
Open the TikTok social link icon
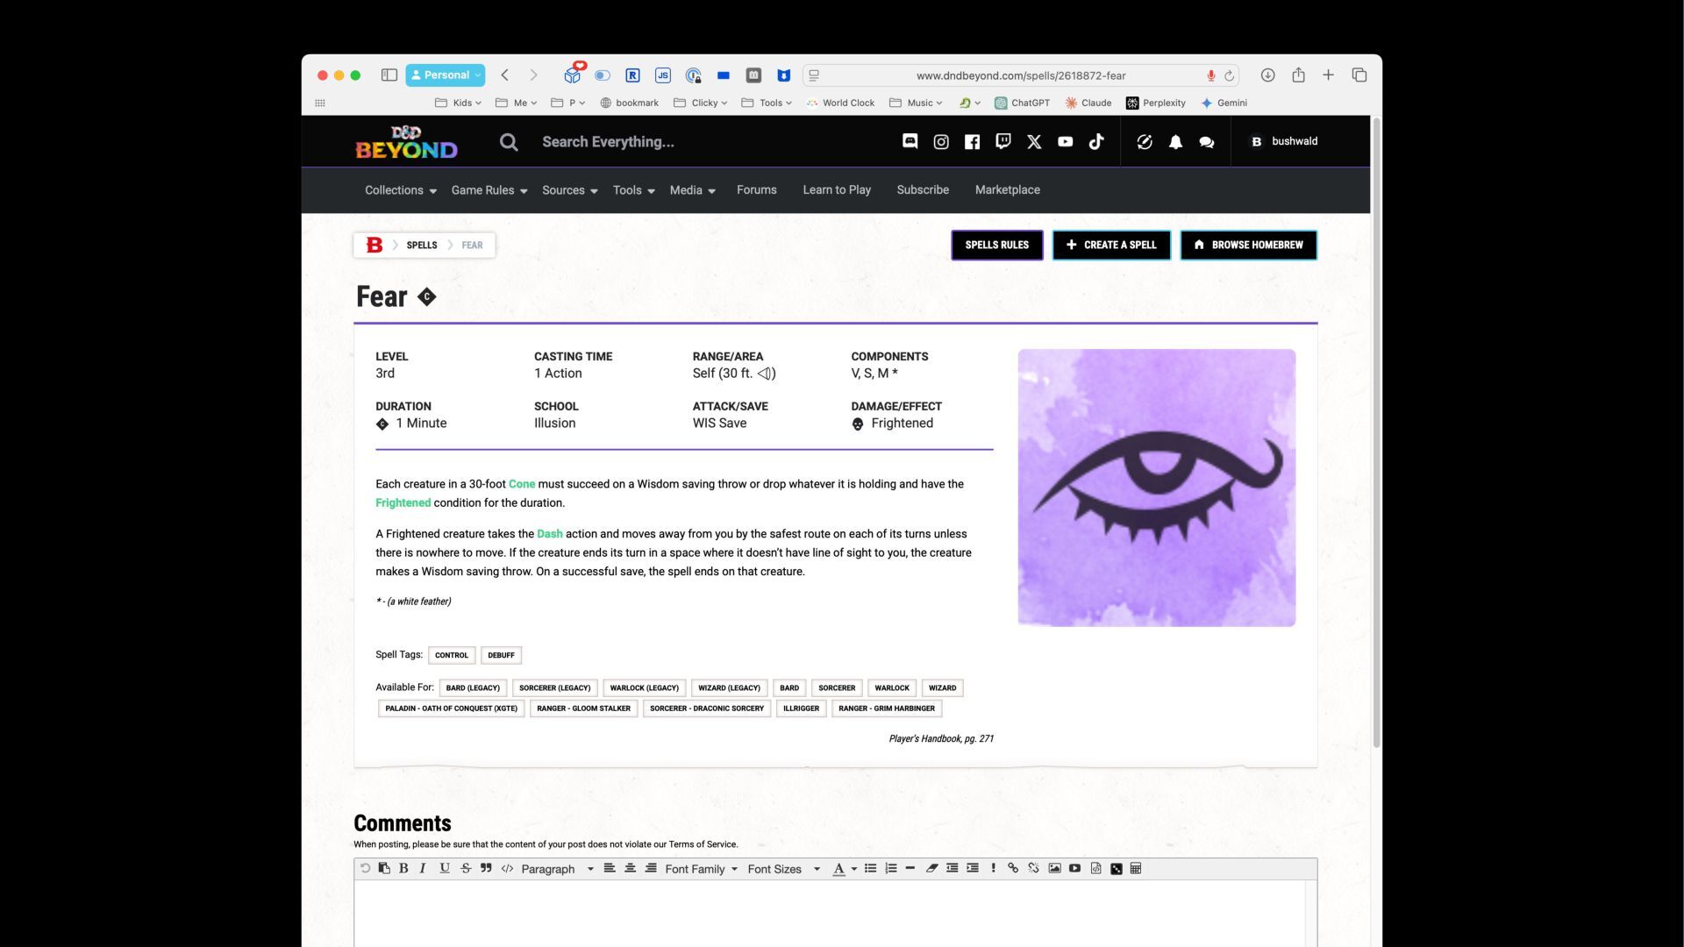click(1096, 142)
